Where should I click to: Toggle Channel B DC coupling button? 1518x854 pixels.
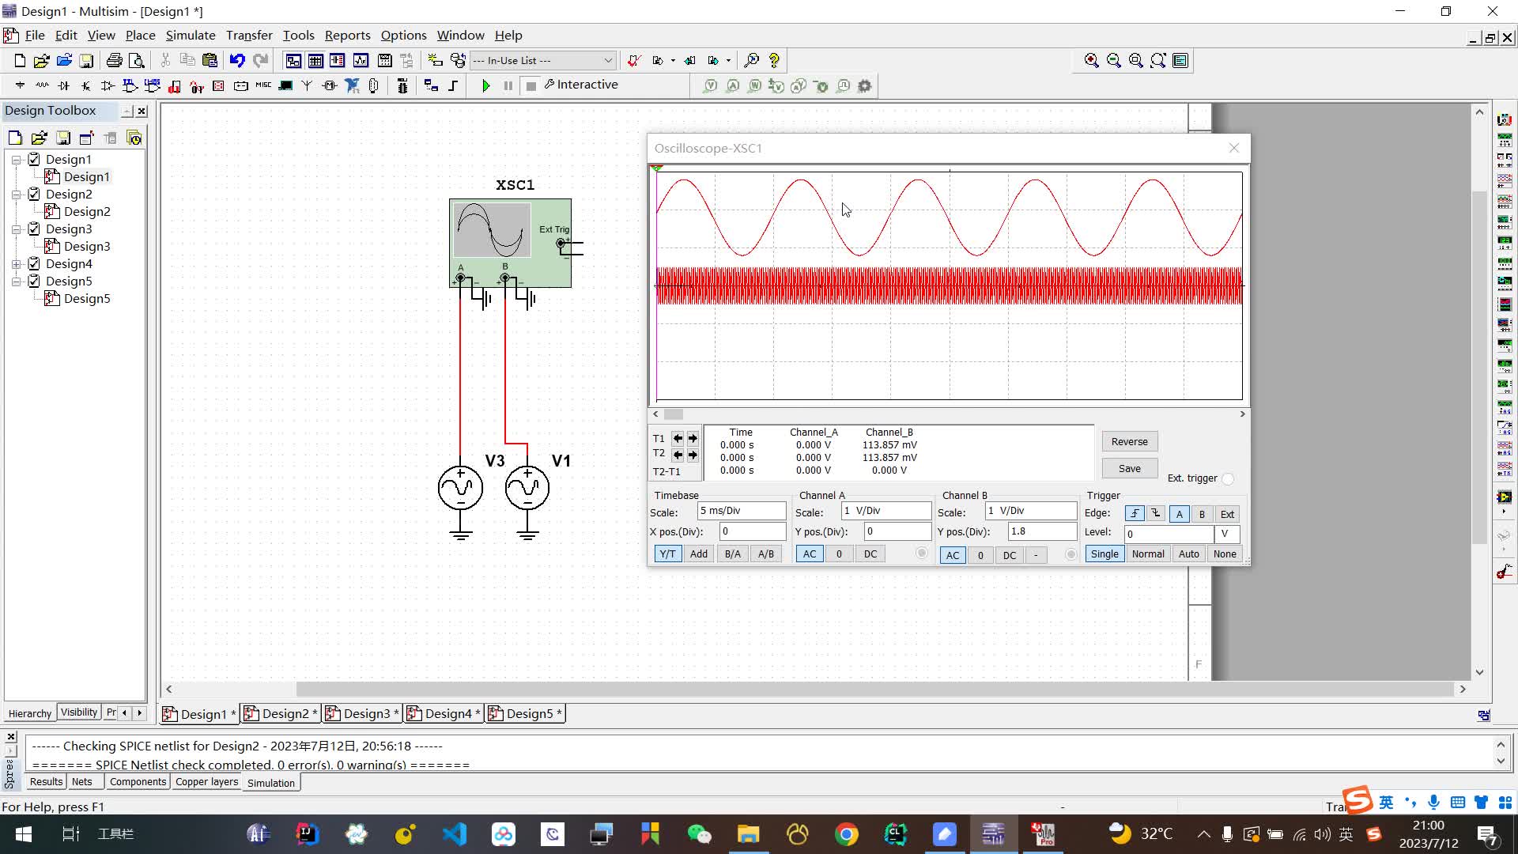tap(1008, 554)
